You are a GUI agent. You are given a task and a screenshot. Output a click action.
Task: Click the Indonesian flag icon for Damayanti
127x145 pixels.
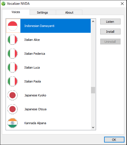click(13, 26)
